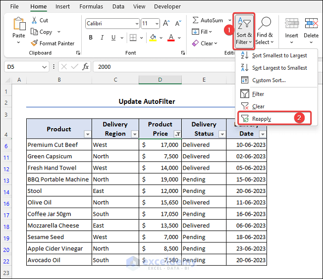Click the Increase Font Size icon
Image resolution: width=323 pixels, height=279 pixels.
point(166,24)
